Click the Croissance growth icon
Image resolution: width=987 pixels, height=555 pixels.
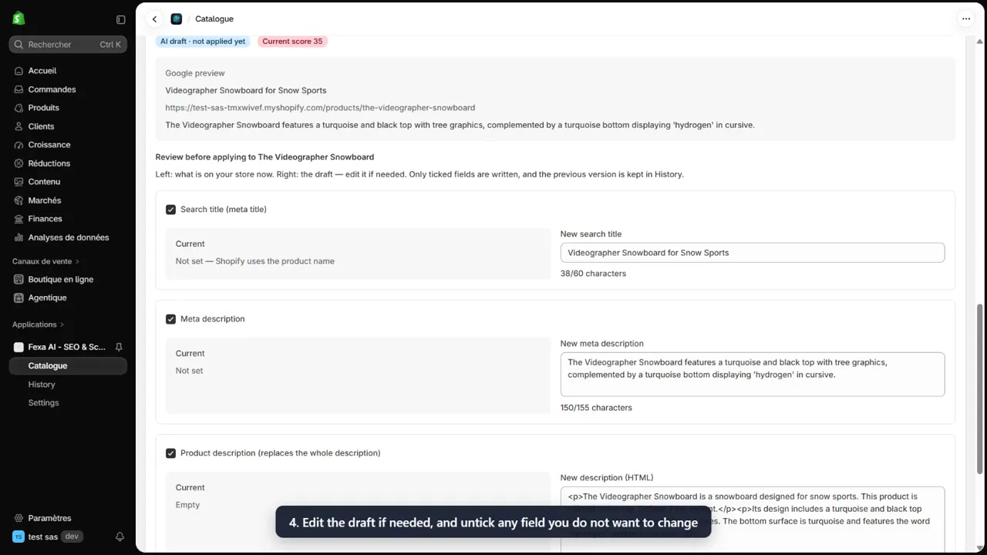[x=19, y=145]
